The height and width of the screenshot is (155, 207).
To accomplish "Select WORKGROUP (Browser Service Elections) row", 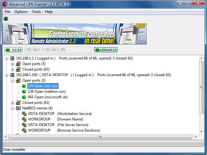I will [x=64, y=130].
